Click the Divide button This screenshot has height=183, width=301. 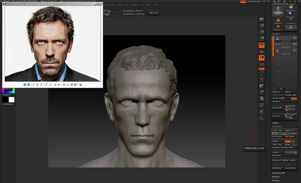point(278,141)
